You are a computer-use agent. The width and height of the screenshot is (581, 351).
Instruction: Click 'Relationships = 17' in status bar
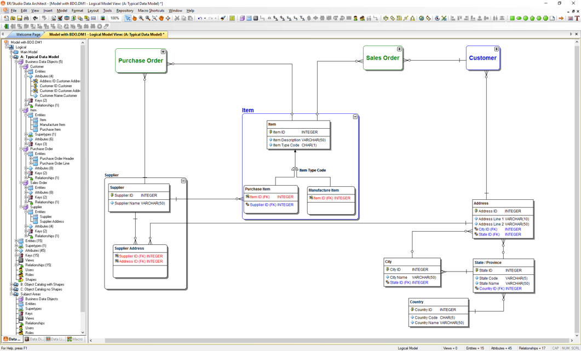[x=532, y=348]
